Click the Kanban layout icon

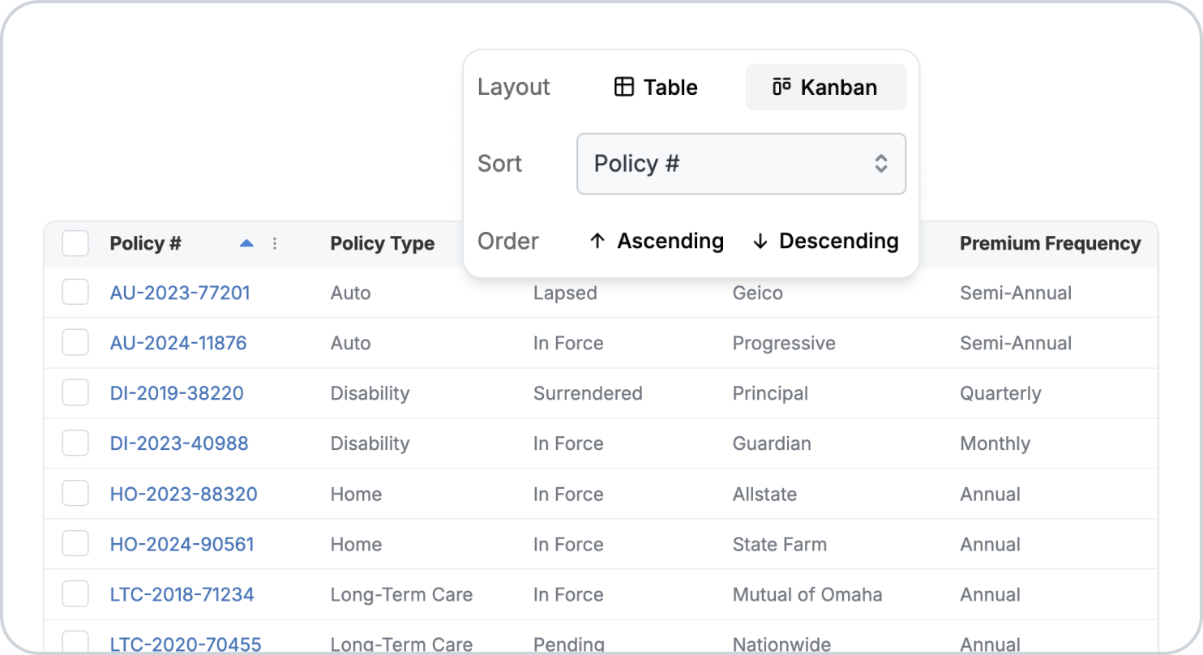pyautogui.click(x=781, y=87)
